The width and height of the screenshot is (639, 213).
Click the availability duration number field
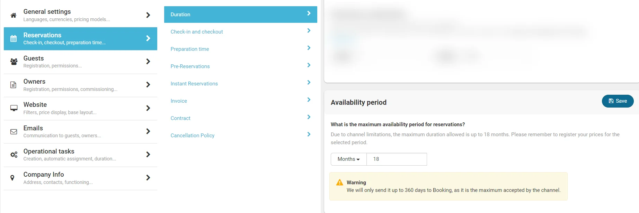pos(397,159)
